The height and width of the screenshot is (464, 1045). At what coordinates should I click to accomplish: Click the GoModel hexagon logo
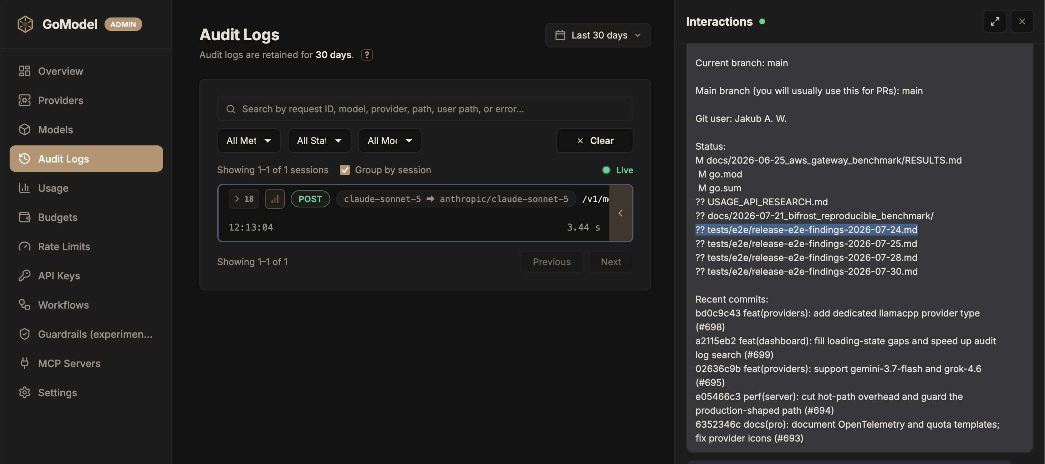[25, 24]
